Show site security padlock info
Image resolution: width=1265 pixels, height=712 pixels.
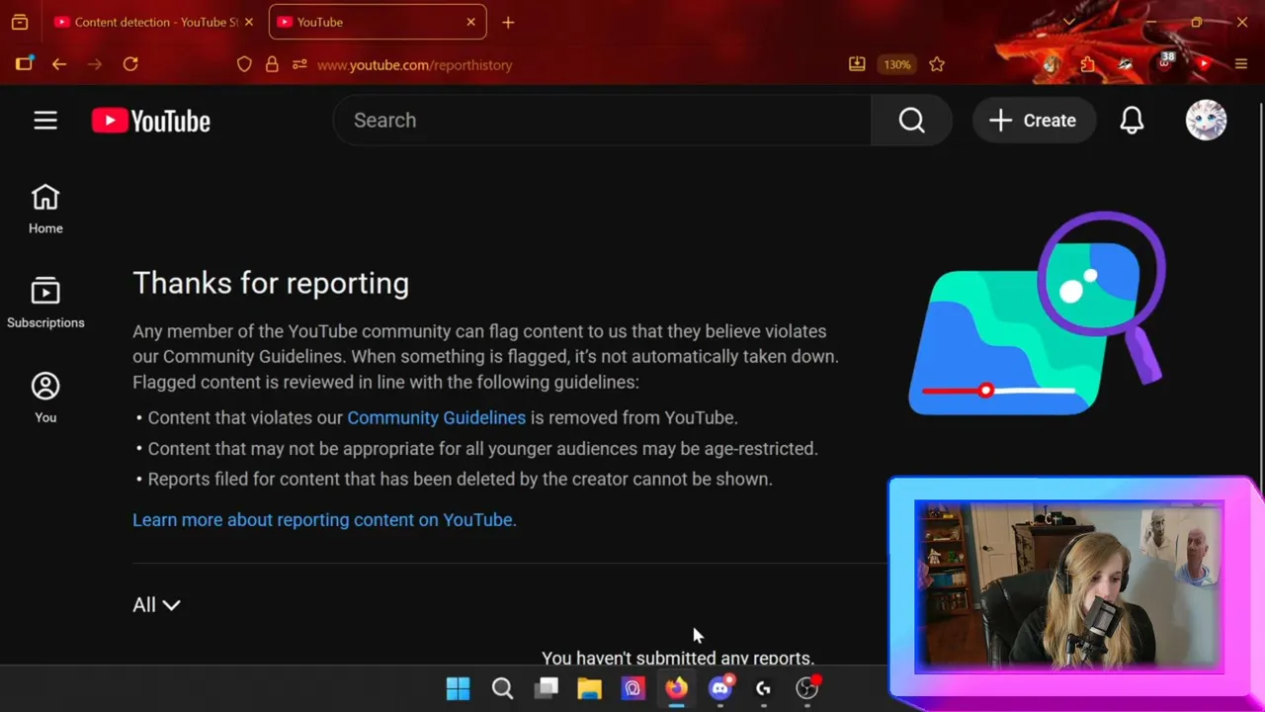272,64
